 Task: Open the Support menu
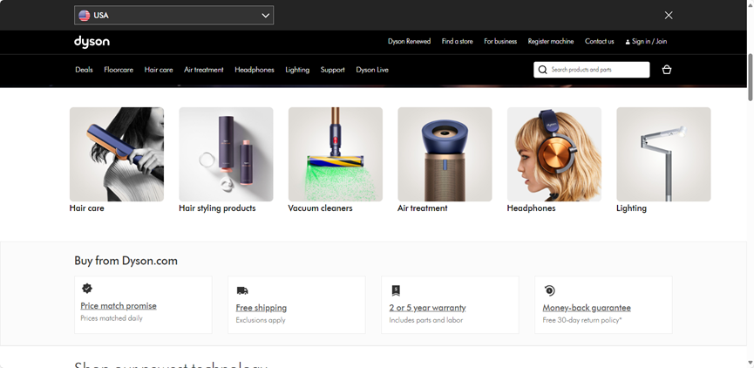coord(333,70)
